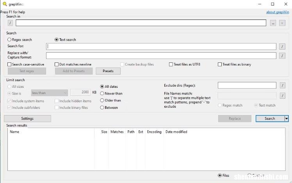Open the about grepWin link
292x183 pixels.
point(278,12)
